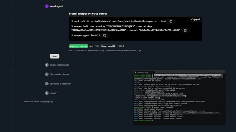
Task: Copy the curl install-snaper command
Action: point(171,21)
